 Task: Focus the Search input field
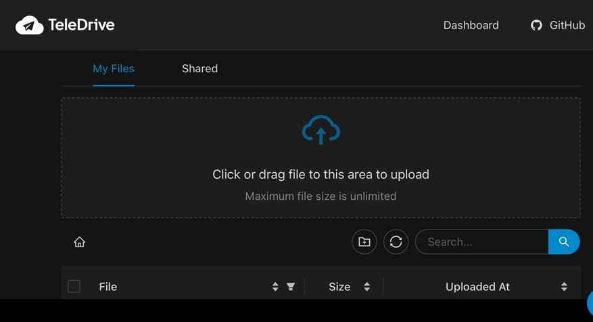tap(481, 242)
